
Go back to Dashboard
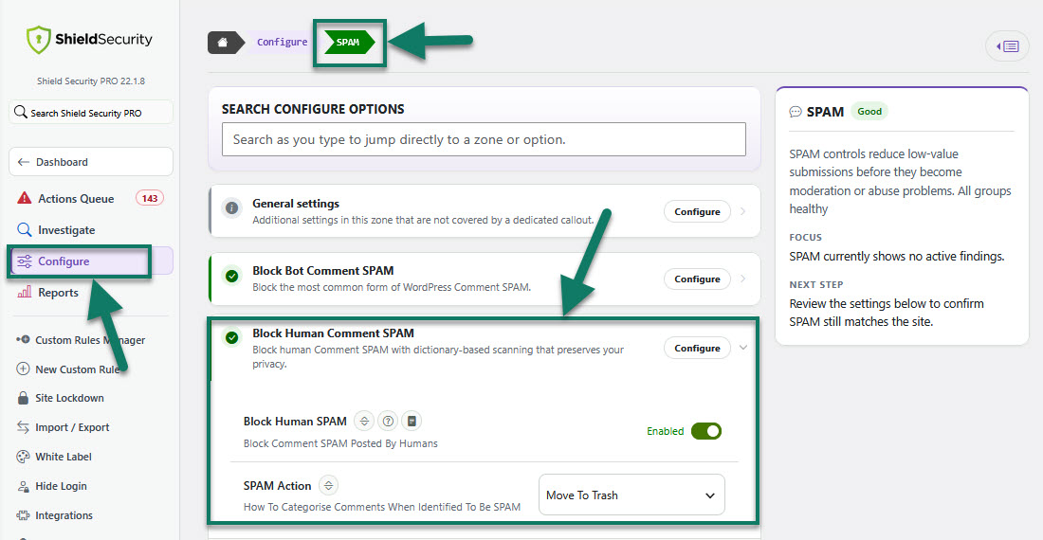point(90,162)
